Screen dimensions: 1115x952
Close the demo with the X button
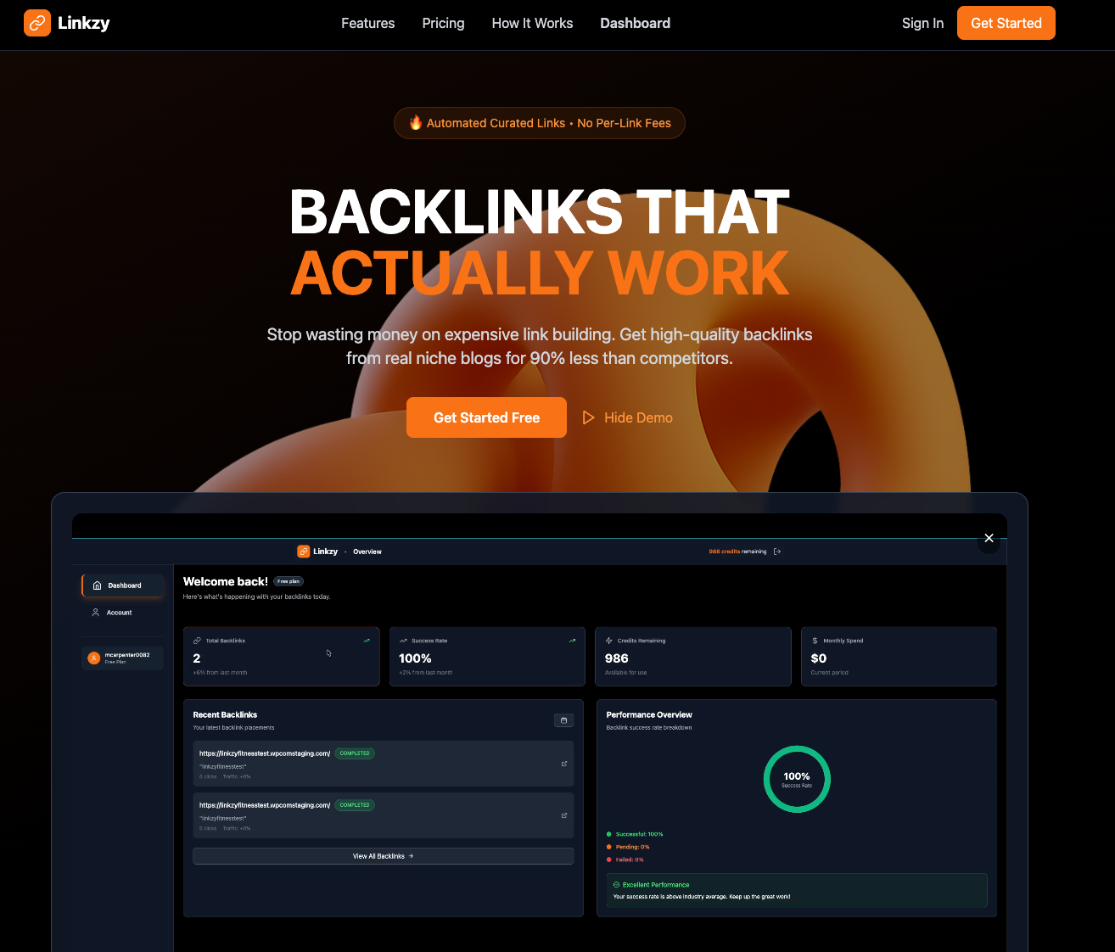tap(989, 538)
